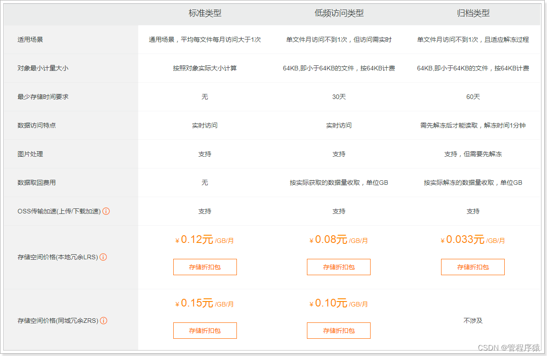The image size is (547, 356).
Task: Open the OSS传输加速 info tooltip icon
Action: point(106,211)
